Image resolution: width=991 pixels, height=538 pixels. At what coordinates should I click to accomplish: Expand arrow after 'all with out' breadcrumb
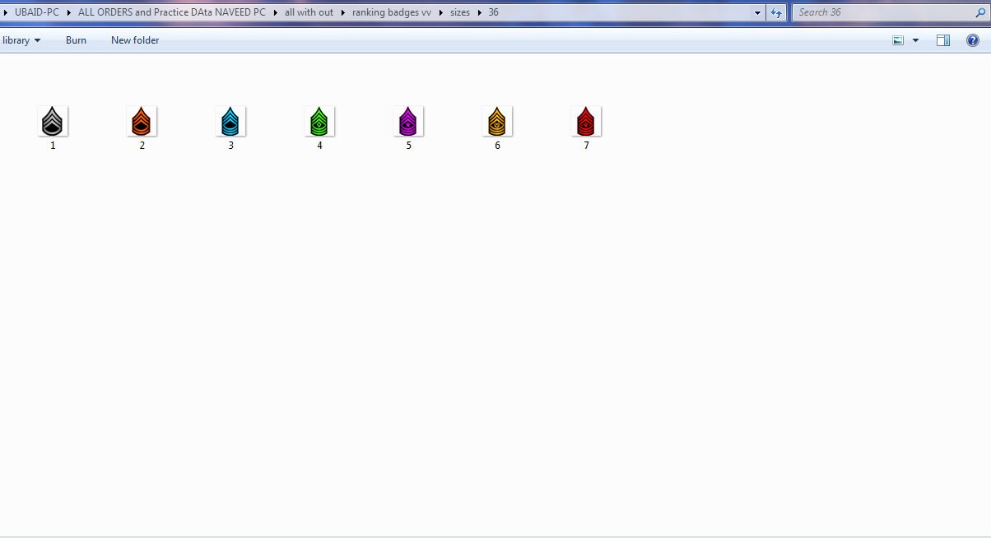[343, 12]
